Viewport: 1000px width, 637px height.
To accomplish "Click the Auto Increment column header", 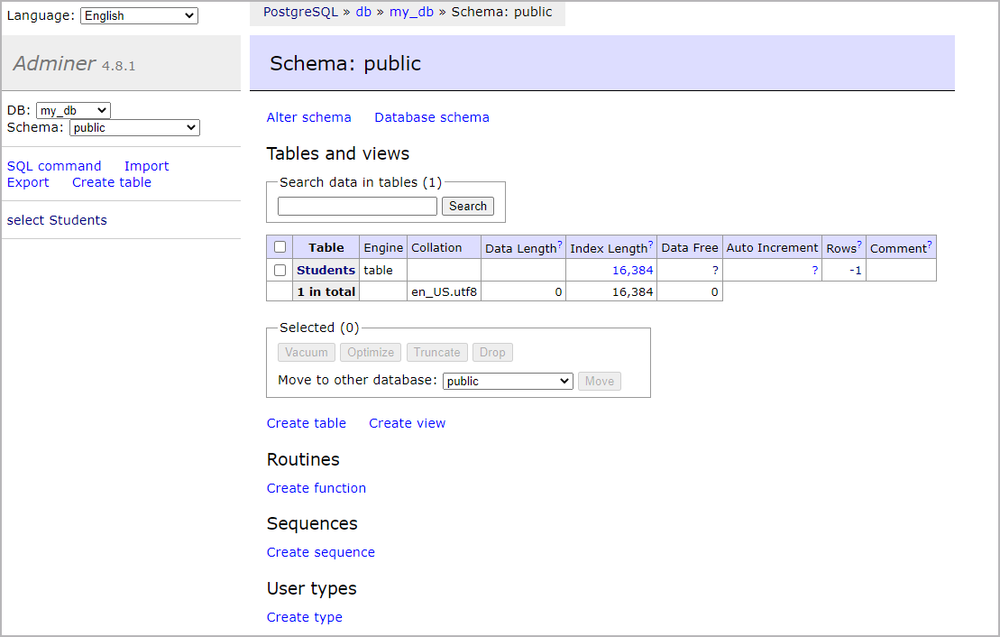I will [773, 247].
